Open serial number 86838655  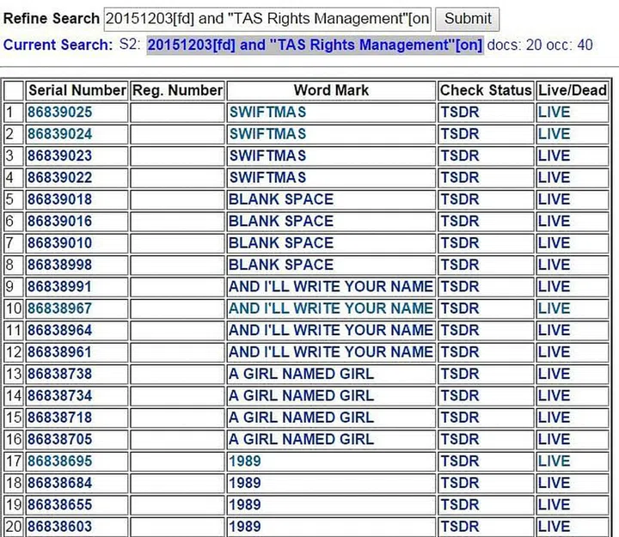59,504
